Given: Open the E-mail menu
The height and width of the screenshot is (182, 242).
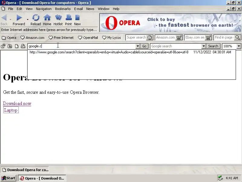Looking at the screenshot, I should tap(78, 9).
